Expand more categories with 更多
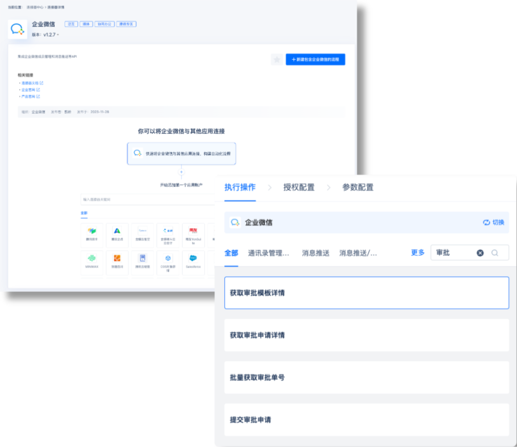This screenshot has height=447, width=517. tap(418, 253)
